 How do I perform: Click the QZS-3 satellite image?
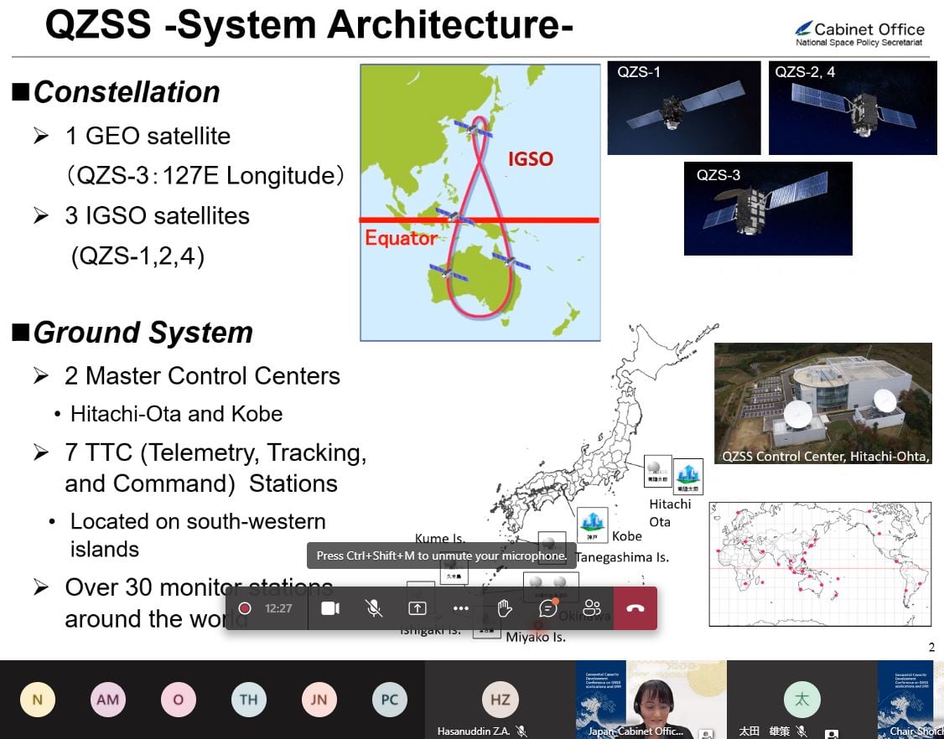pyautogui.click(x=768, y=209)
